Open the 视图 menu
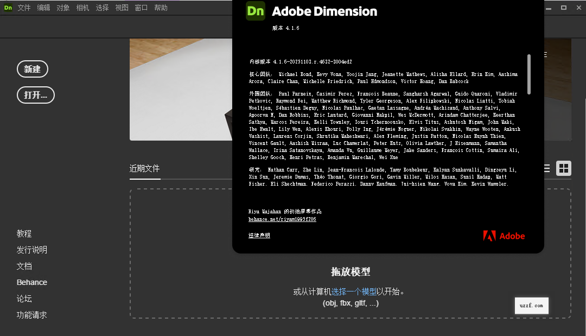This screenshot has width=586, height=336. 122,8
